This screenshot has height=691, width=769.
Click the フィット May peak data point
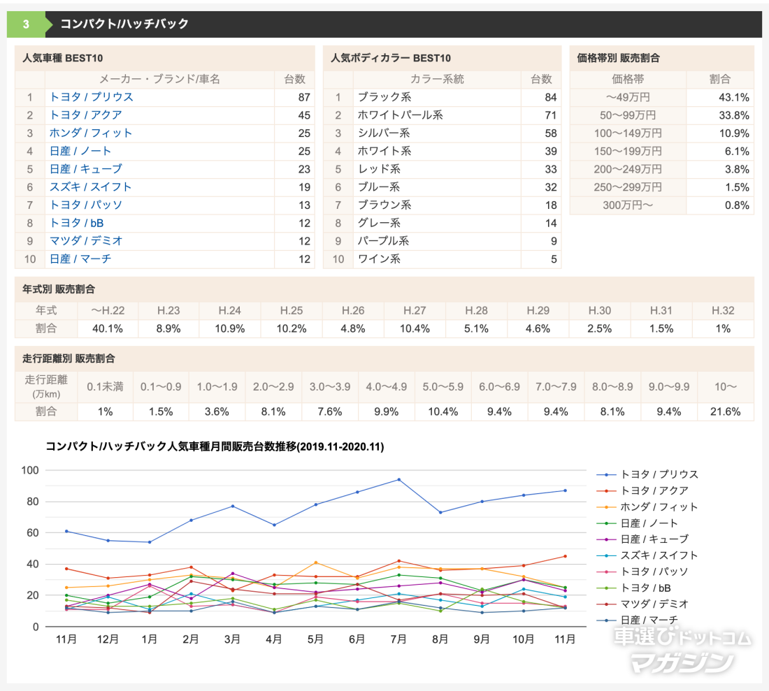[315, 562]
